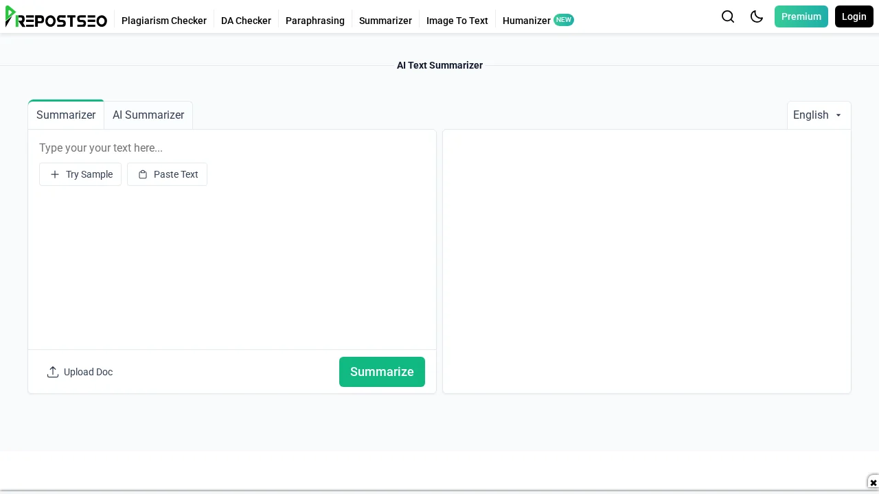Open the DA Checker tool
The width and height of the screenshot is (879, 494).
(x=246, y=21)
